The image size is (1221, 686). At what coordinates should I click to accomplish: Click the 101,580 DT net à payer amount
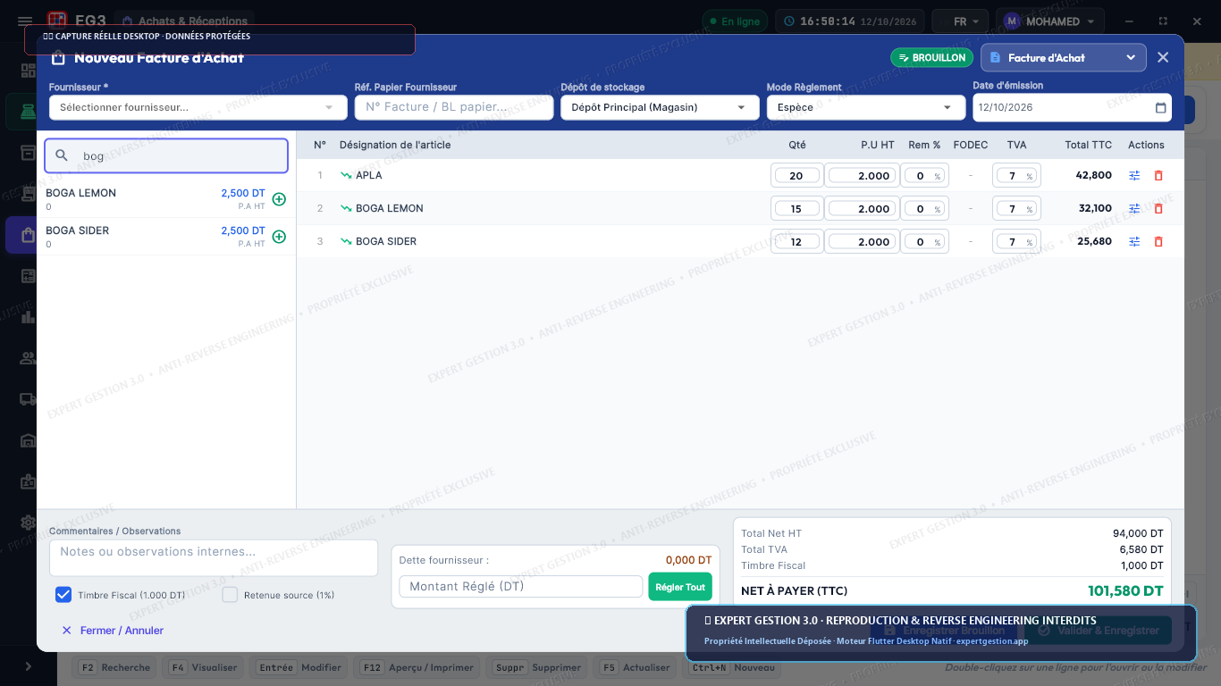(1125, 590)
